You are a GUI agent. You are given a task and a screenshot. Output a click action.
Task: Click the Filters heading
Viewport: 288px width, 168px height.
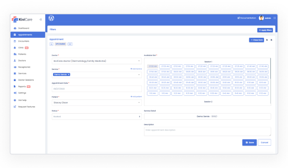coord(53,29)
